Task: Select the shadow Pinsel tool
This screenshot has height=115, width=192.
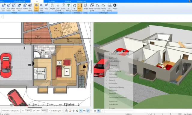Action: coord(46,7)
